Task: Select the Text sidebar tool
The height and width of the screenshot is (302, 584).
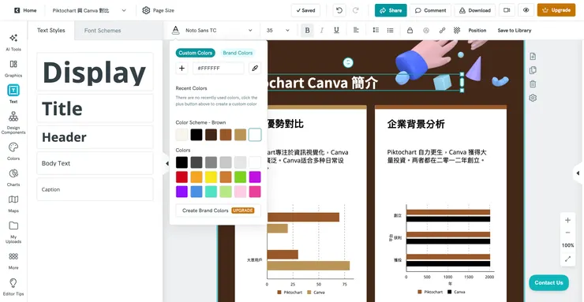Action: click(13, 94)
